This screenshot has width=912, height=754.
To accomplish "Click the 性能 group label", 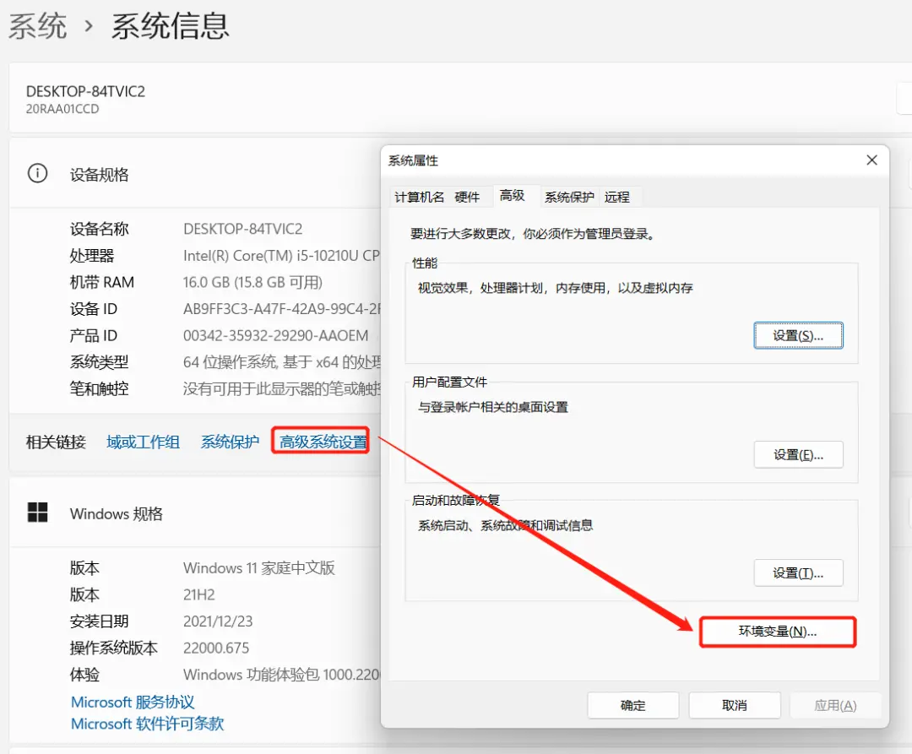I will (425, 263).
